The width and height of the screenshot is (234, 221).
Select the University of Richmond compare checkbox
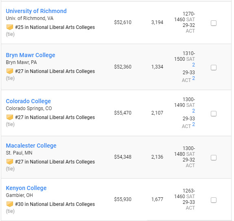click(214, 23)
